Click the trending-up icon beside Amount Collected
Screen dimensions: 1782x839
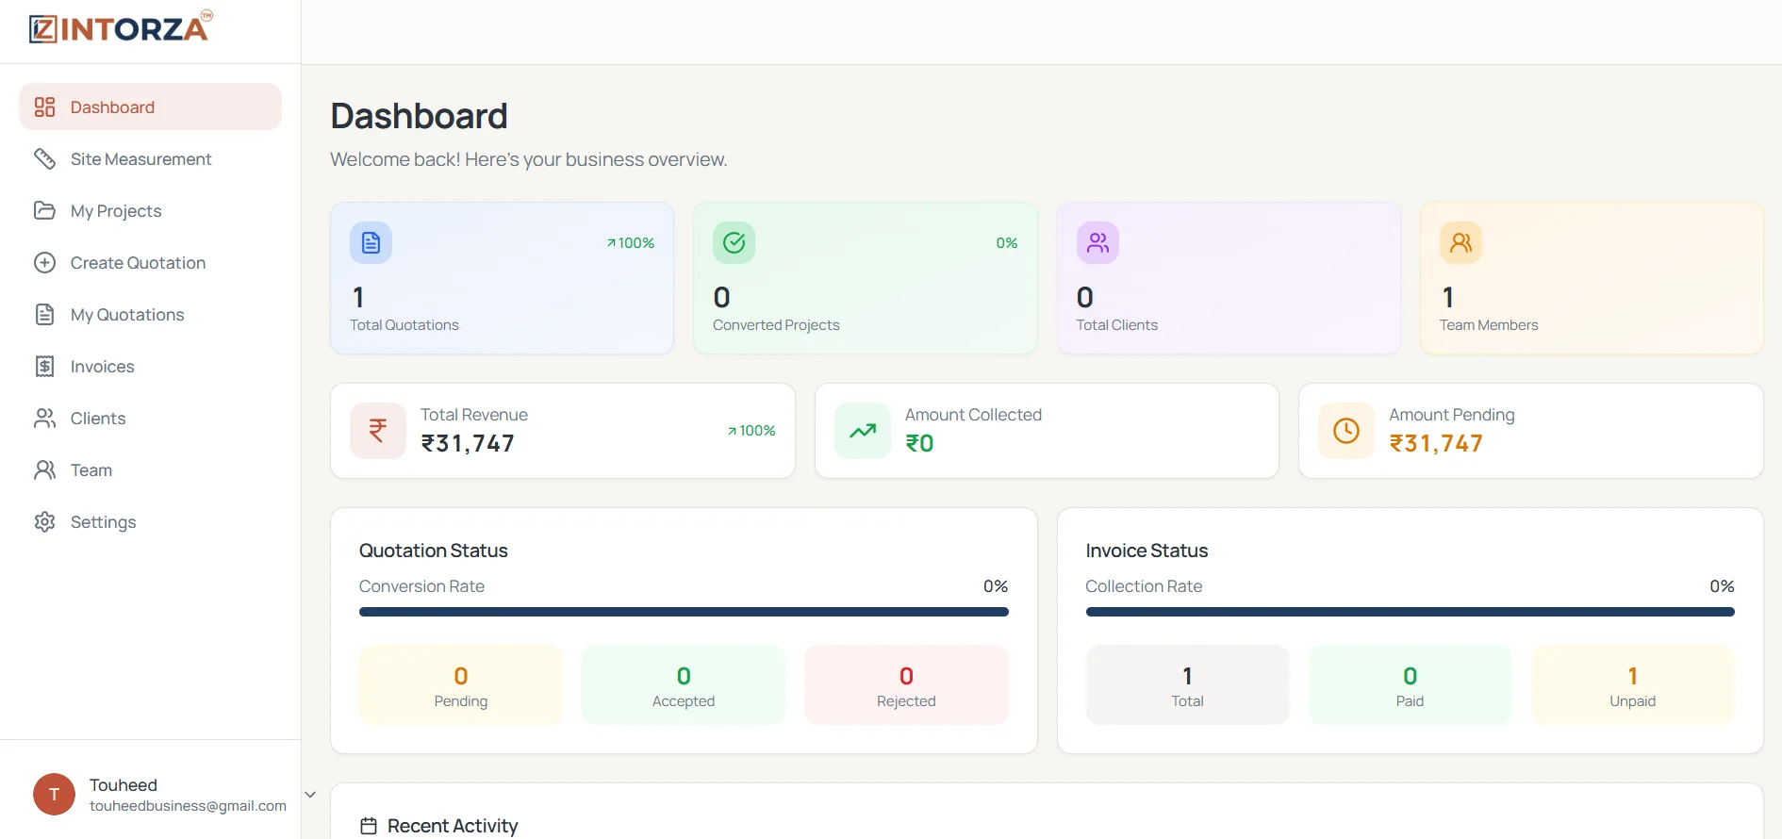(x=863, y=431)
